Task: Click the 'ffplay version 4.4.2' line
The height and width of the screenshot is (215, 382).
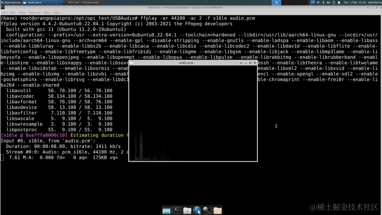Action: pyautogui.click(x=116, y=24)
